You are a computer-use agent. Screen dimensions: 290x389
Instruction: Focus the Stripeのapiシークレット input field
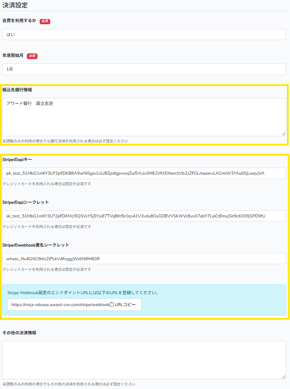click(x=144, y=216)
